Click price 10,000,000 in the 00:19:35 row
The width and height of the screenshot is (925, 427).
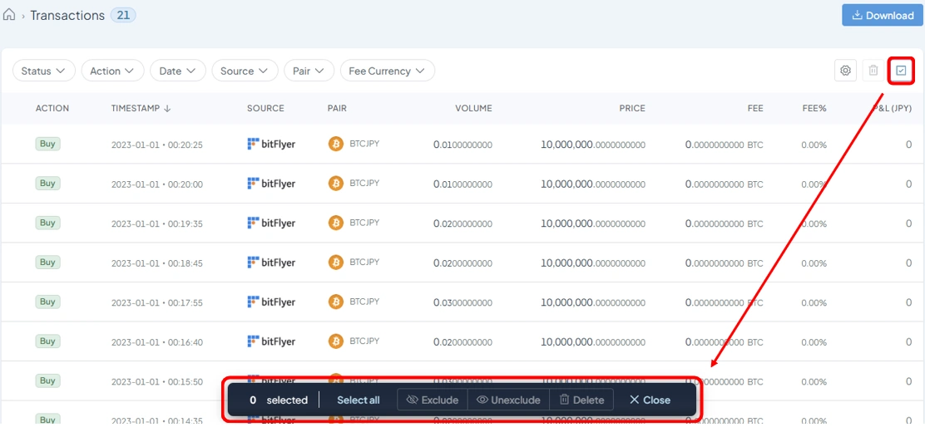(x=593, y=223)
